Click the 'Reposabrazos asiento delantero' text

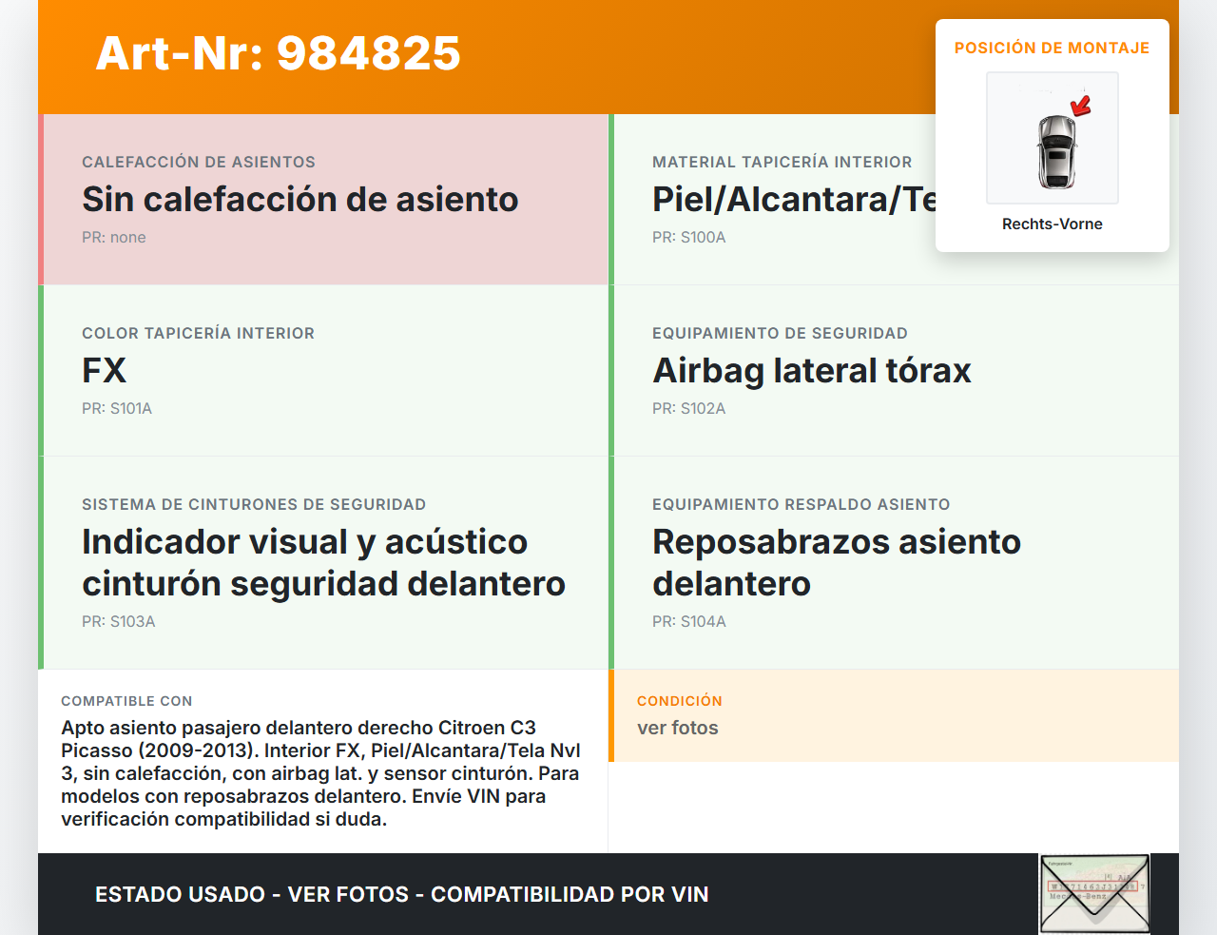836,562
